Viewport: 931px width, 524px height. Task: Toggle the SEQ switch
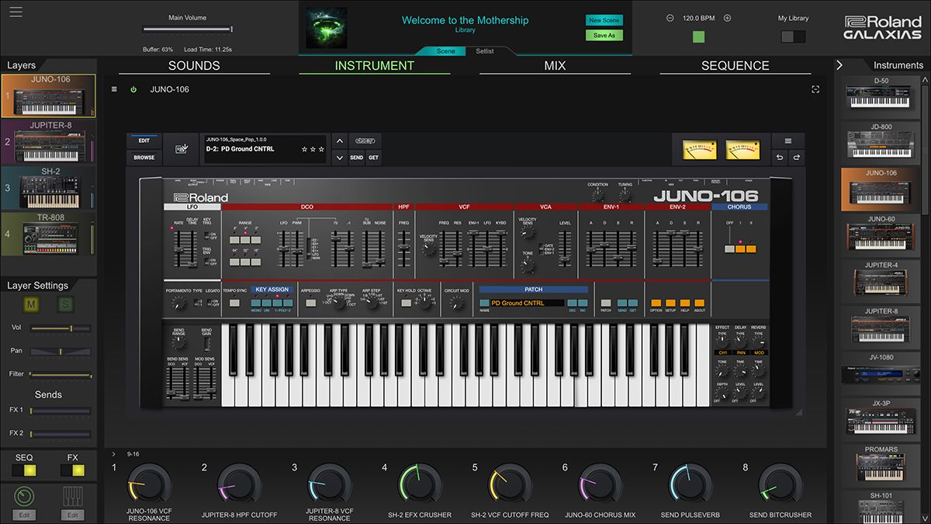coord(24,470)
